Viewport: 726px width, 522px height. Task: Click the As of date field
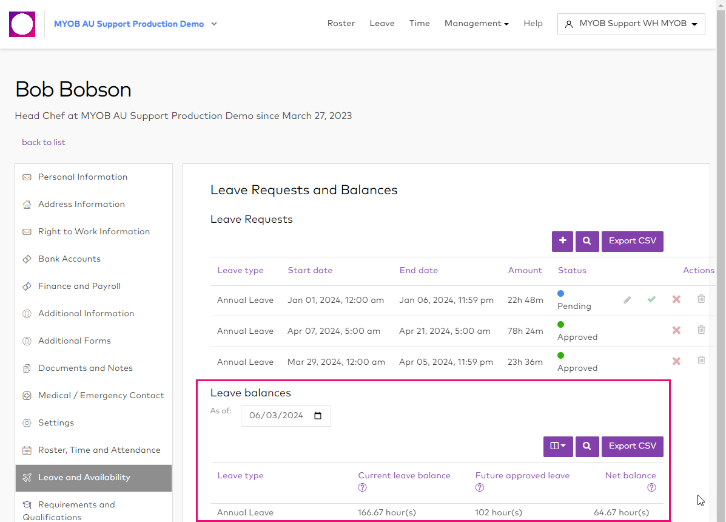click(x=285, y=416)
